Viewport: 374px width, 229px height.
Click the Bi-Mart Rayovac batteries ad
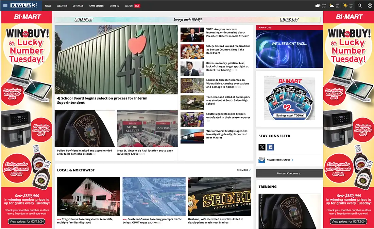289,99
